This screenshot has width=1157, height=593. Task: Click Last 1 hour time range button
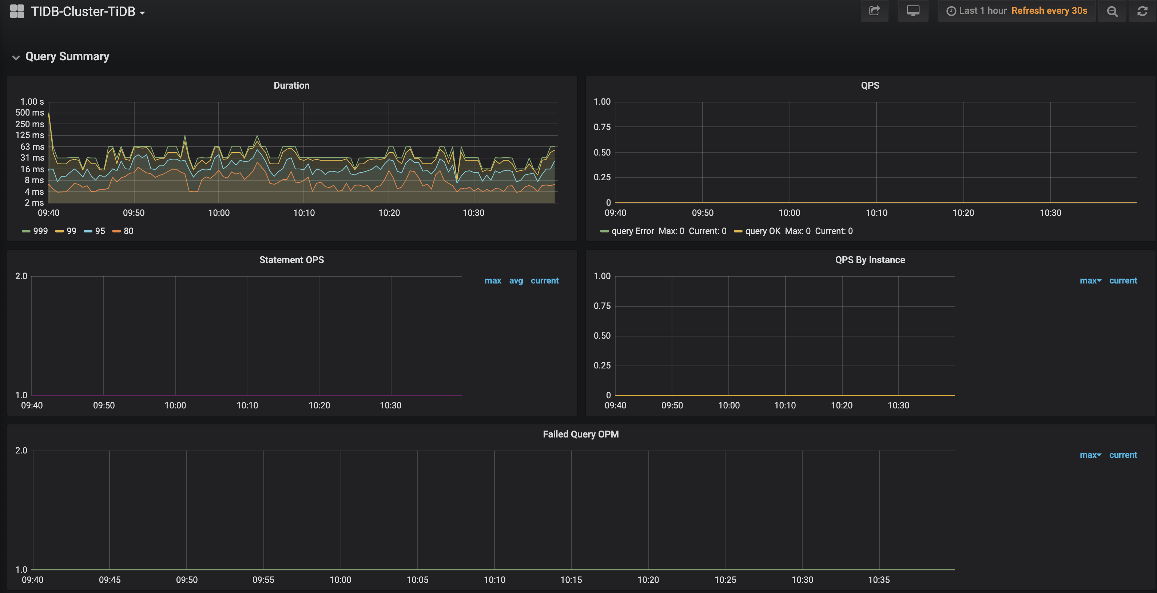(983, 10)
